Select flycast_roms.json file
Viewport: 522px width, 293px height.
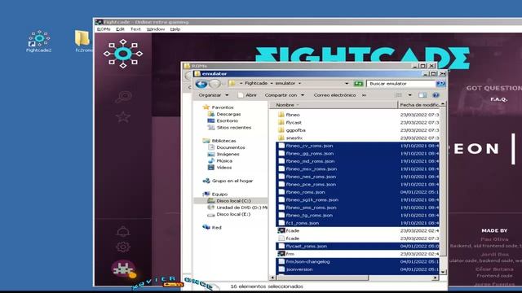click(x=357, y=246)
